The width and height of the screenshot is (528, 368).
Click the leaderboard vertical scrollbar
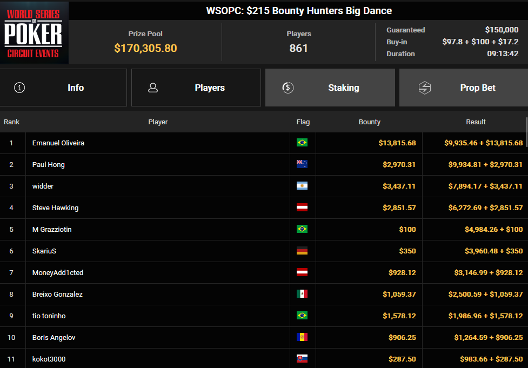tap(527, 131)
